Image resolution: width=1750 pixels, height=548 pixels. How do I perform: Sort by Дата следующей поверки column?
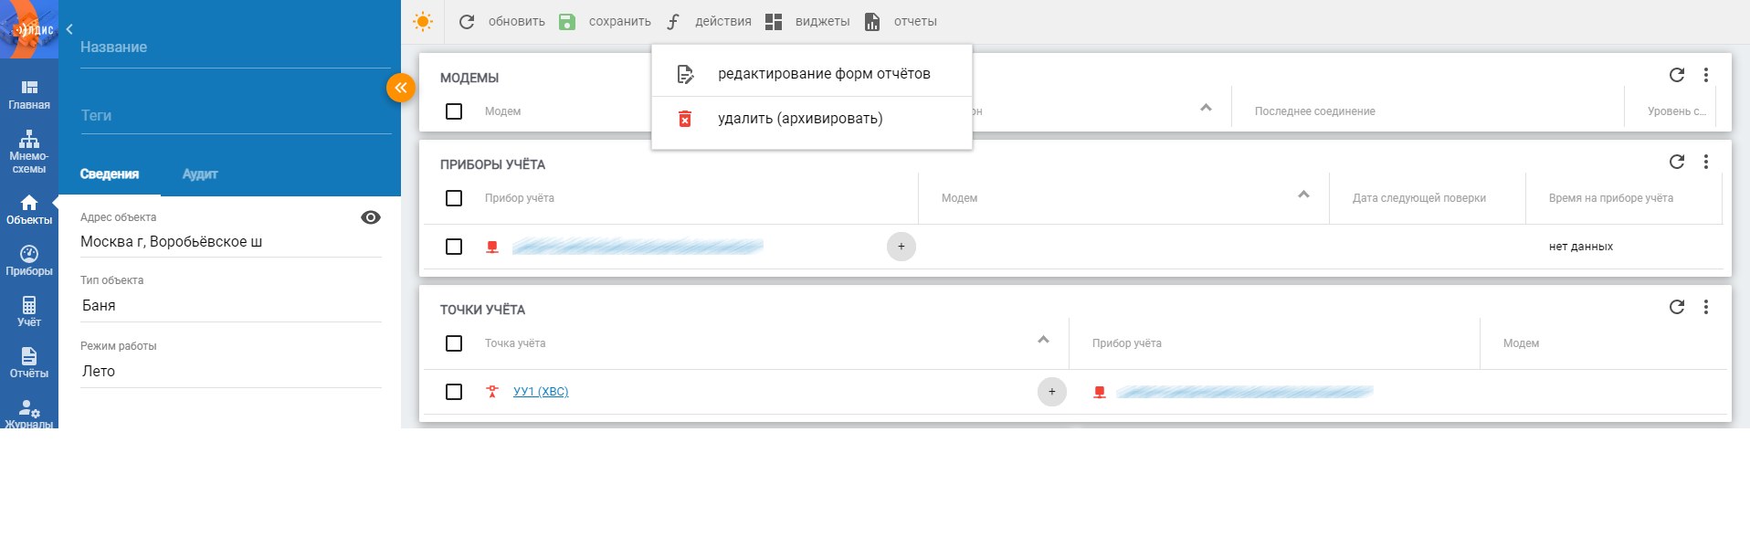click(1419, 198)
